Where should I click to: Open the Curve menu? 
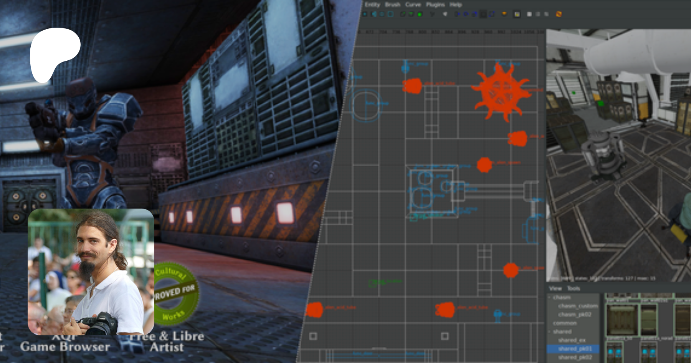[413, 5]
